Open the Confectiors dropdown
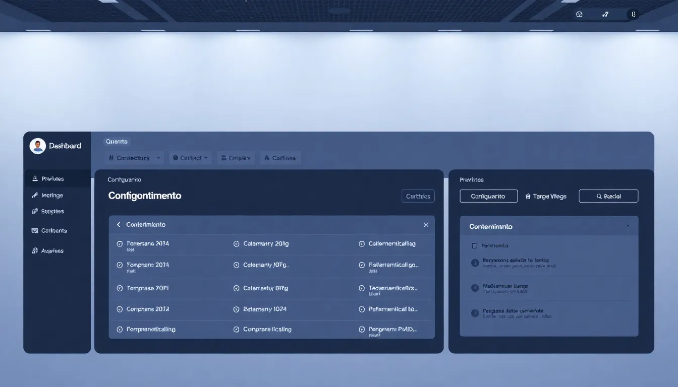 click(x=134, y=158)
